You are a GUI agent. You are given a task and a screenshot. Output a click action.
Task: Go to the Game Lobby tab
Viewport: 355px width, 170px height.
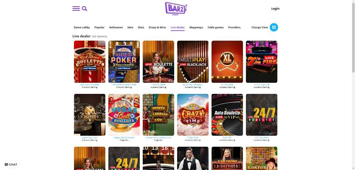click(x=82, y=27)
